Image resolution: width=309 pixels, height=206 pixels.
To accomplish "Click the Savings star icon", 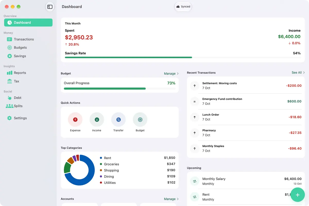I will pos(10,56).
